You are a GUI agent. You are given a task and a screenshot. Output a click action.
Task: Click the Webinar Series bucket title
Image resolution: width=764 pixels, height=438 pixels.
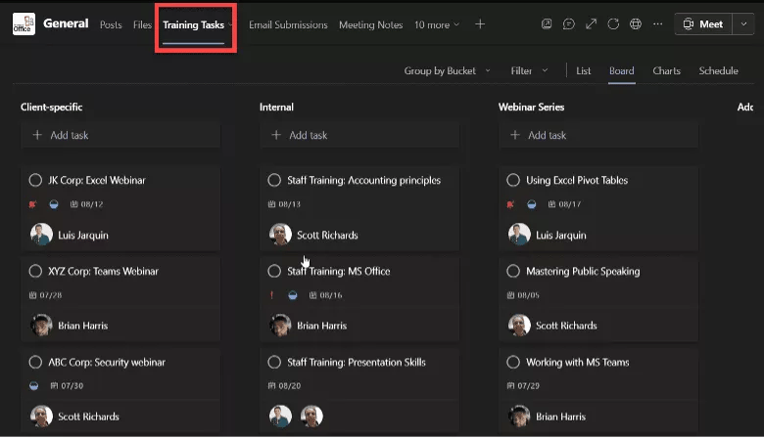(x=531, y=107)
